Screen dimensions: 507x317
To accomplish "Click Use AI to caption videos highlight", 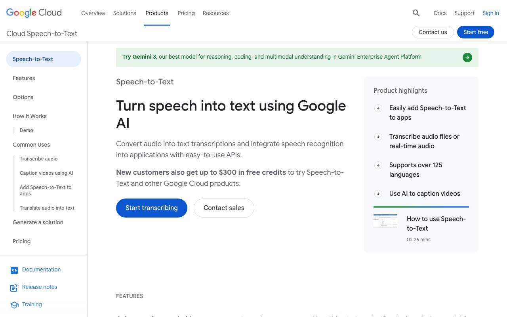I will point(425,193).
